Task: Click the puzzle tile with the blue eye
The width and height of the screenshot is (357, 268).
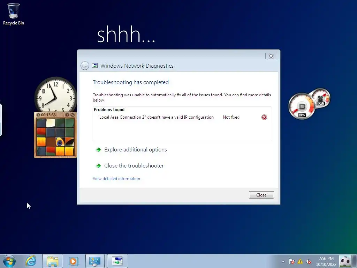Action: coord(60,142)
